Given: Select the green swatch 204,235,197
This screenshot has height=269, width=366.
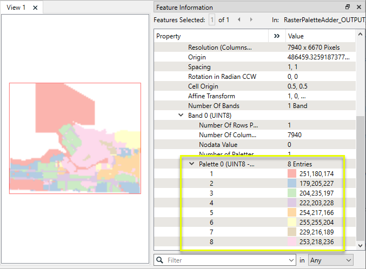Looking at the screenshot, I should click(x=292, y=193).
